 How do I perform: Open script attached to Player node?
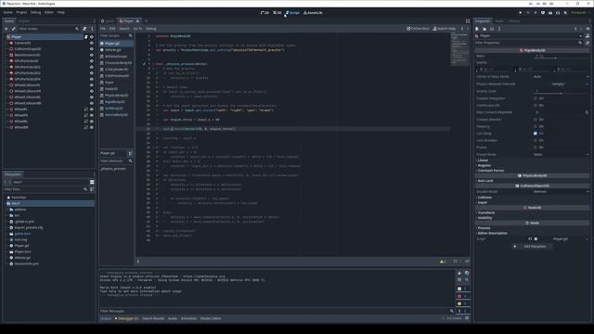tap(86, 37)
